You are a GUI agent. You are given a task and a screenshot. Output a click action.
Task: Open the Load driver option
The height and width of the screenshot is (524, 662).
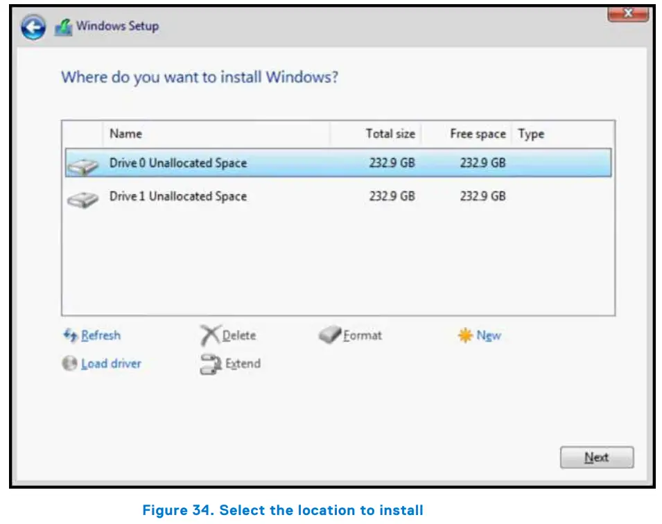111,363
